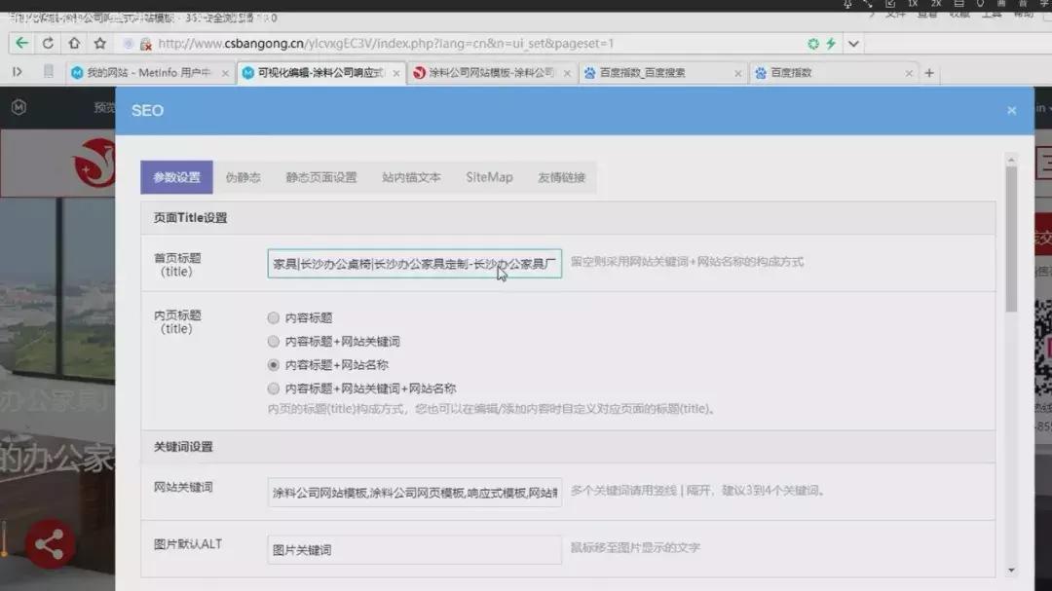Click the green lightning icon in address bar
This screenshot has width=1052, height=591.
pyautogui.click(x=829, y=43)
